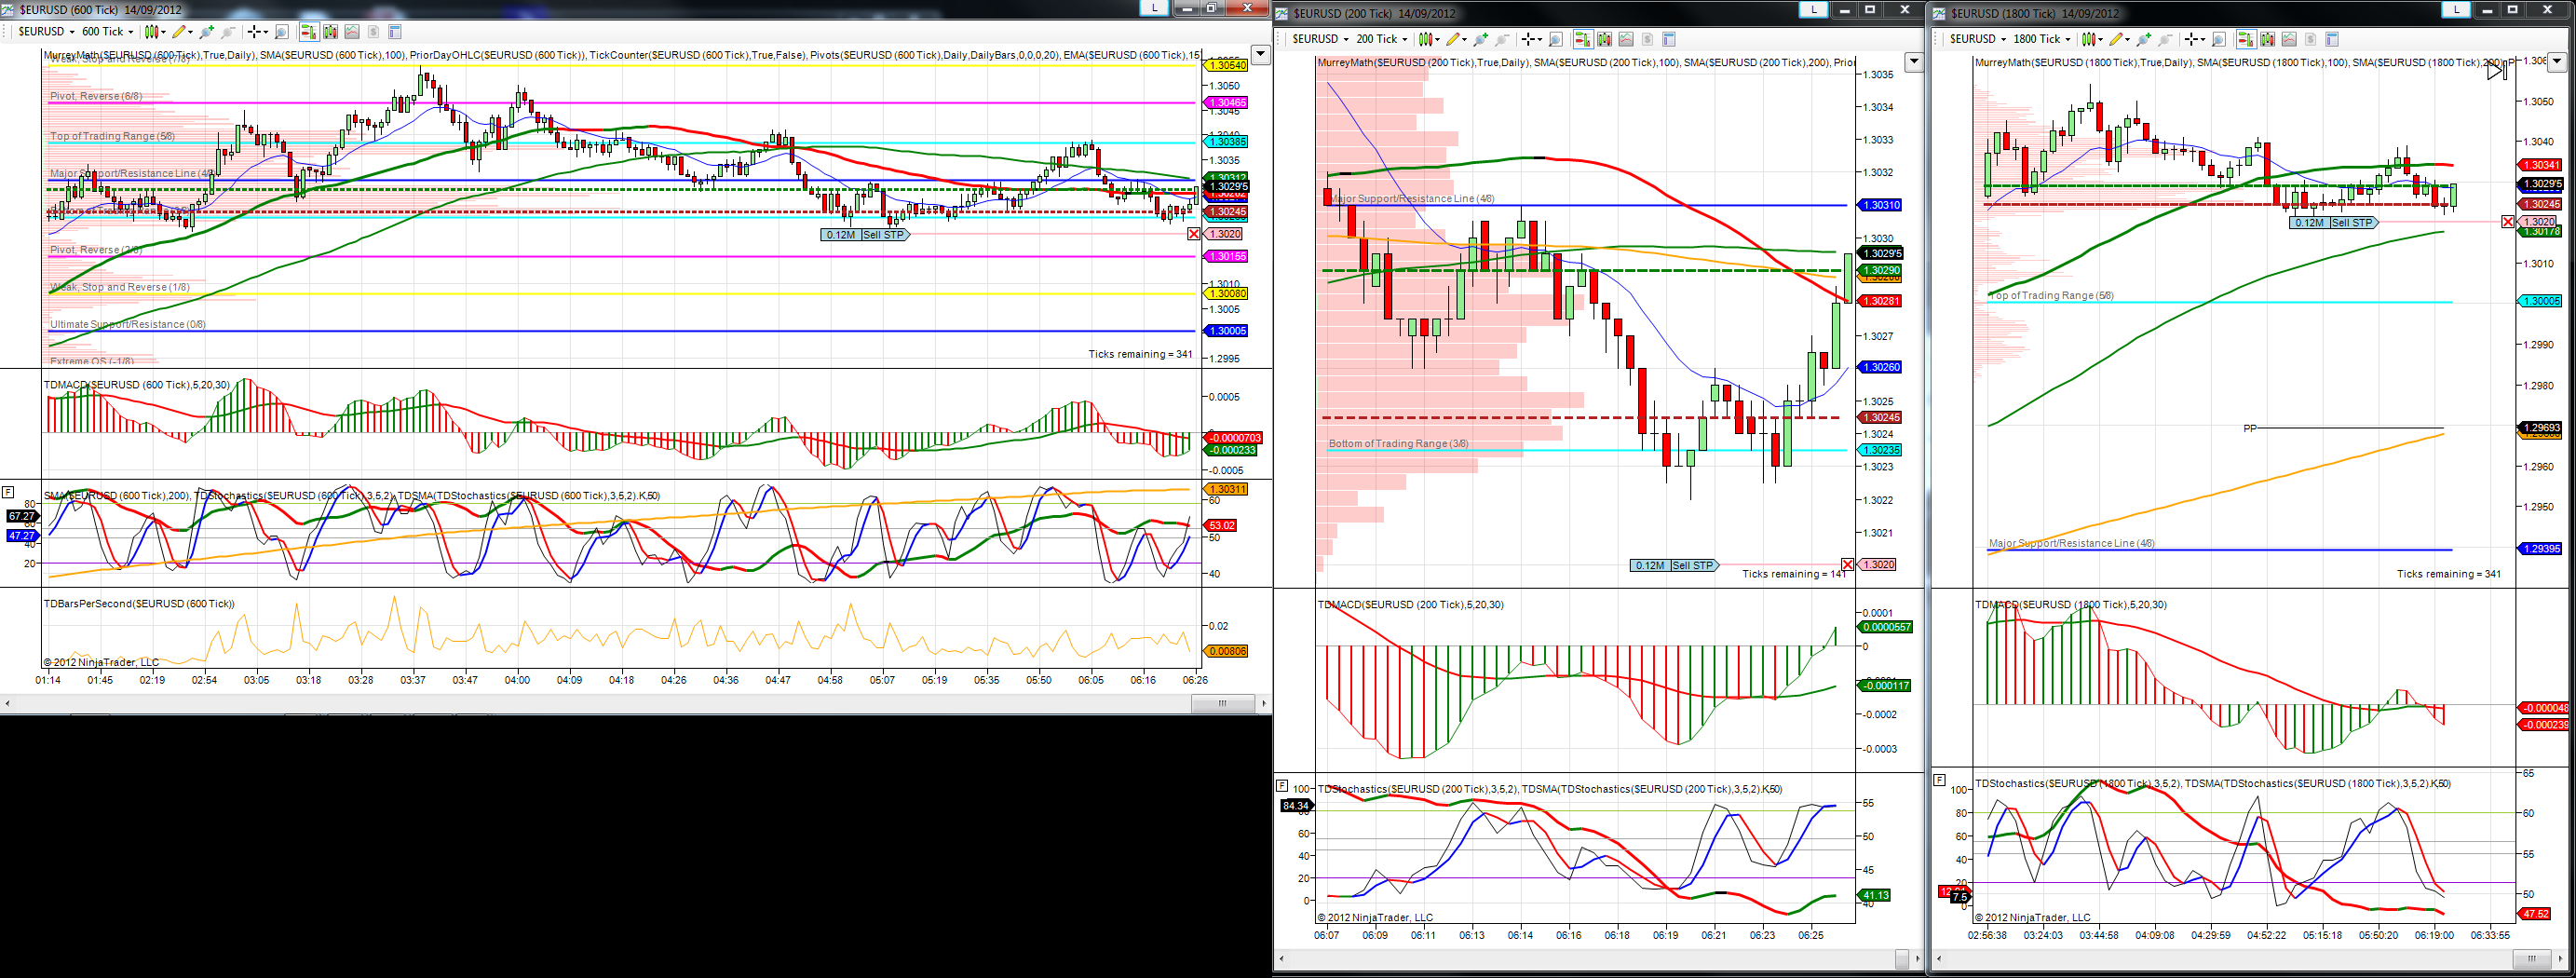Viewport: 2576px width, 978px height.
Task: Click zoom frame magnifier icon in 200 Tick toolbar
Action: [x=1556, y=39]
